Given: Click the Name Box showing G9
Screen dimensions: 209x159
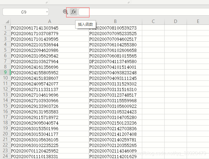Looking at the screenshot, I should pyautogui.click(x=25, y=12).
